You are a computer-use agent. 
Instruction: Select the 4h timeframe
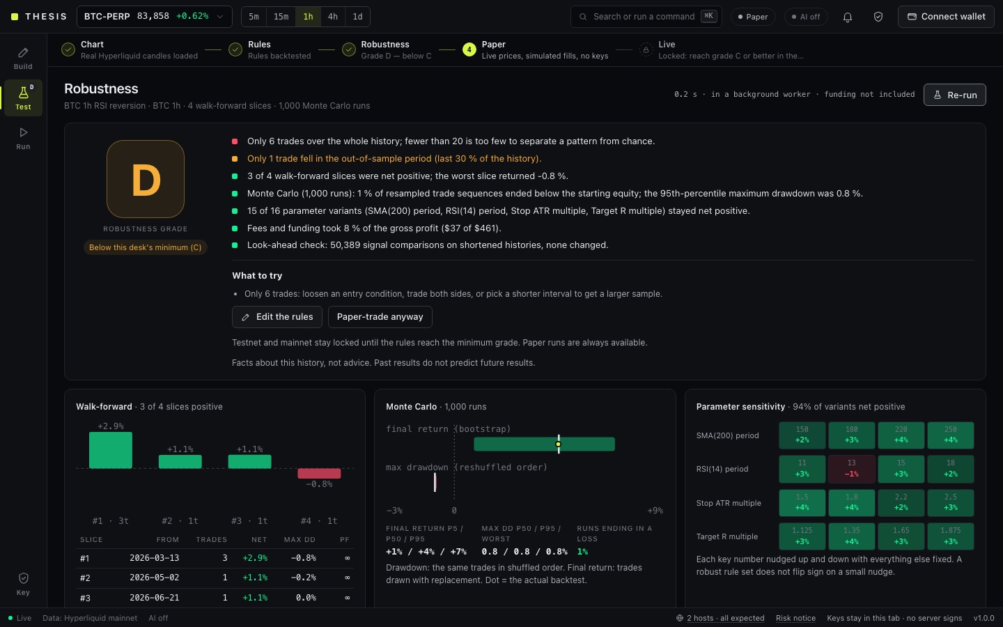(333, 17)
